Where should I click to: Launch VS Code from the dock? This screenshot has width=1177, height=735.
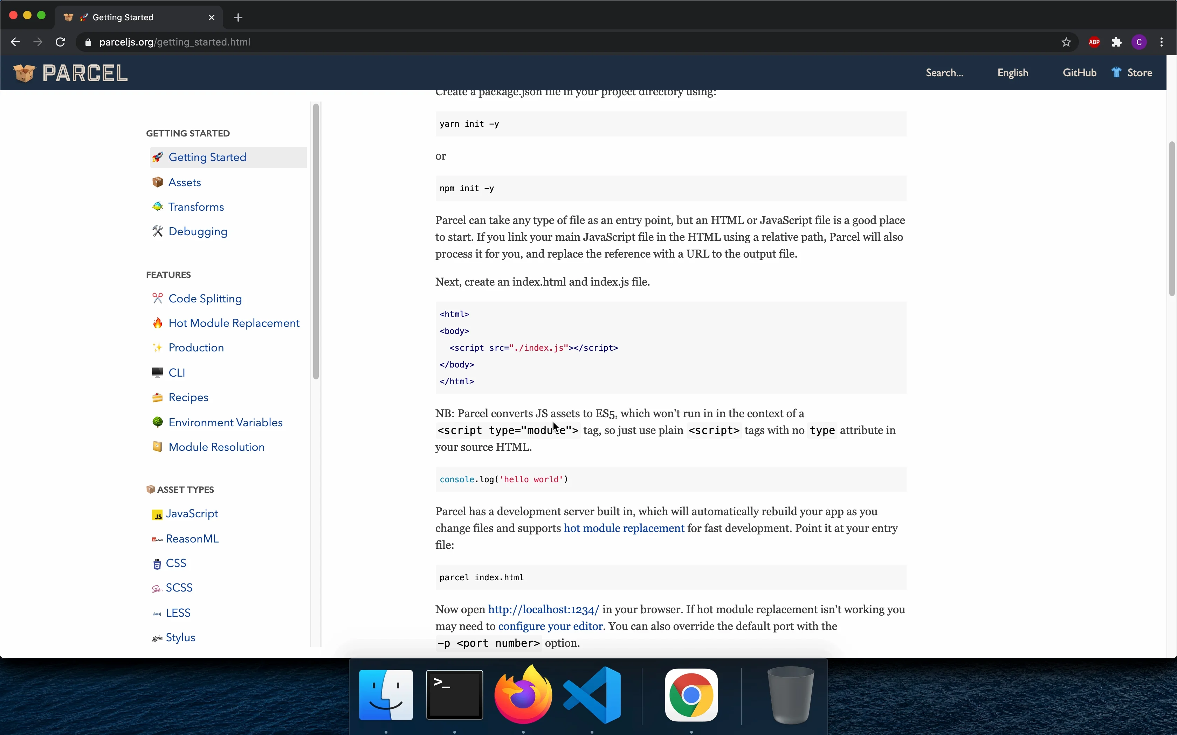tap(592, 695)
